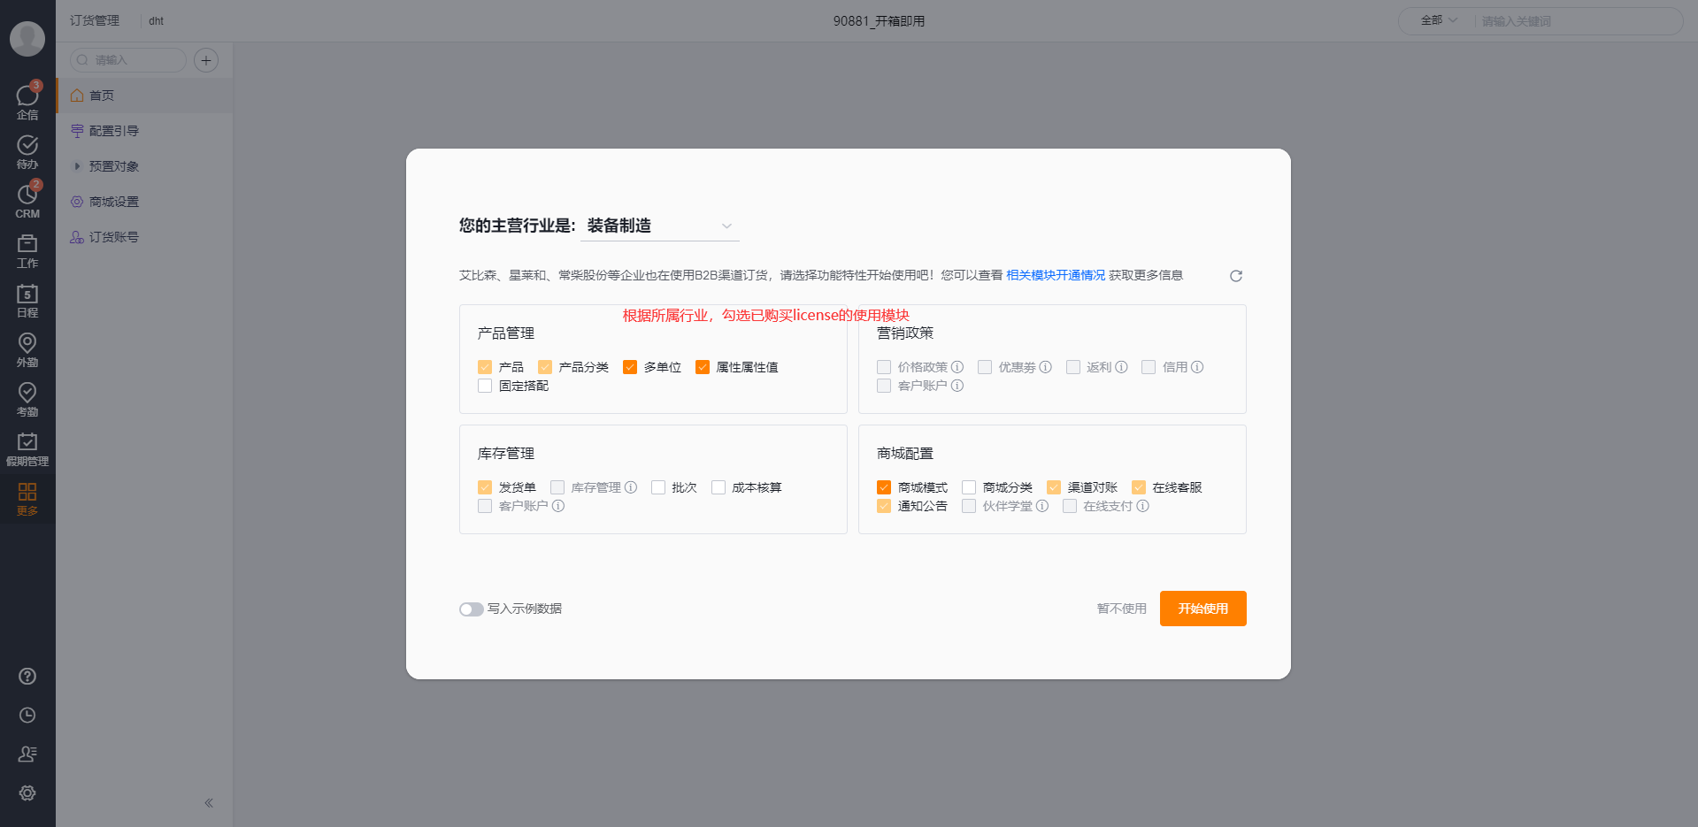
Task: Open the CRM panel icon
Action: tap(27, 199)
